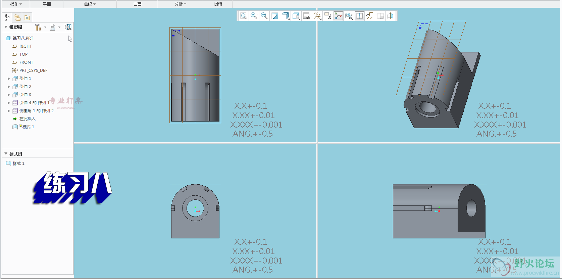Click the bottom-left front-view model
562x279 pixels.
coord(195,211)
